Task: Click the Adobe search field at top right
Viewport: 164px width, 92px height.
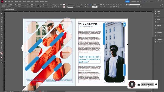Action: [x=148, y=2]
